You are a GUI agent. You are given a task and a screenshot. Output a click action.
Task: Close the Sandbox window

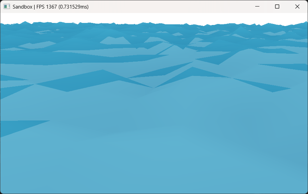coord(297,7)
